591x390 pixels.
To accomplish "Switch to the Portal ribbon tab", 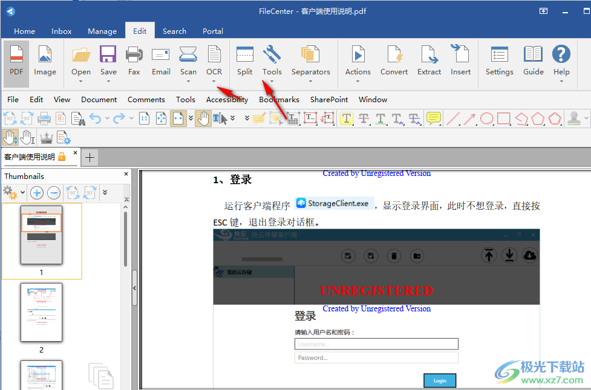I will [213, 31].
